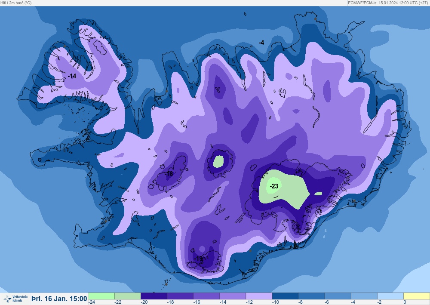Image resolution: width=430 pixels, height=305 pixels.
Task: Click the 'Hiti í 2m hæð (°C)' title
Action: click(16, 3)
